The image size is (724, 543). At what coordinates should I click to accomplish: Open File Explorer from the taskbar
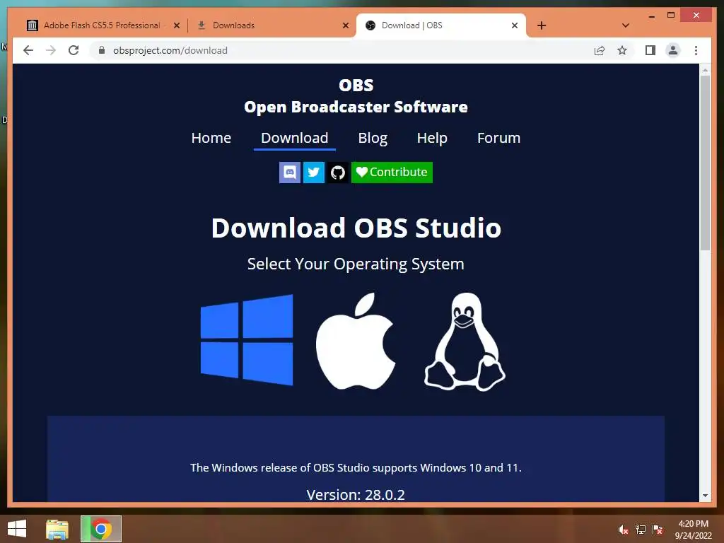click(x=57, y=529)
